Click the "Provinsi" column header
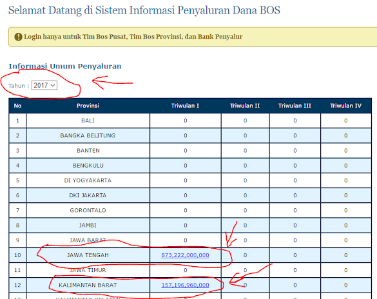The height and width of the screenshot is (299, 377). tap(88, 106)
